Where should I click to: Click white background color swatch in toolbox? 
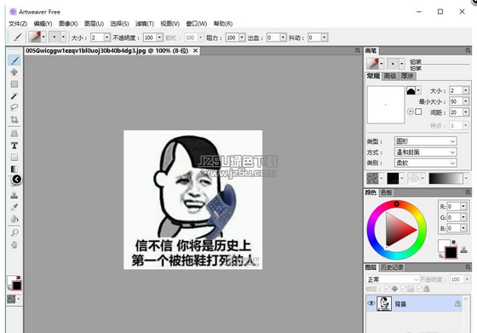(11, 280)
